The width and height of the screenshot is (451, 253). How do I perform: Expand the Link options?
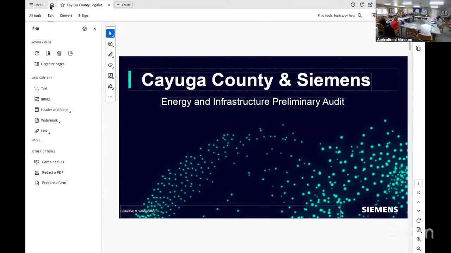tap(42, 131)
